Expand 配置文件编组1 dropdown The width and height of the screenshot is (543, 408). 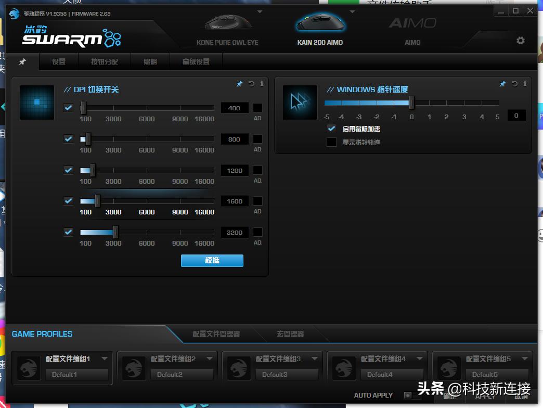(x=105, y=359)
